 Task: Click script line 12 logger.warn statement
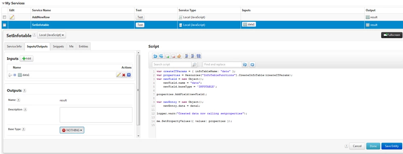[202, 113]
